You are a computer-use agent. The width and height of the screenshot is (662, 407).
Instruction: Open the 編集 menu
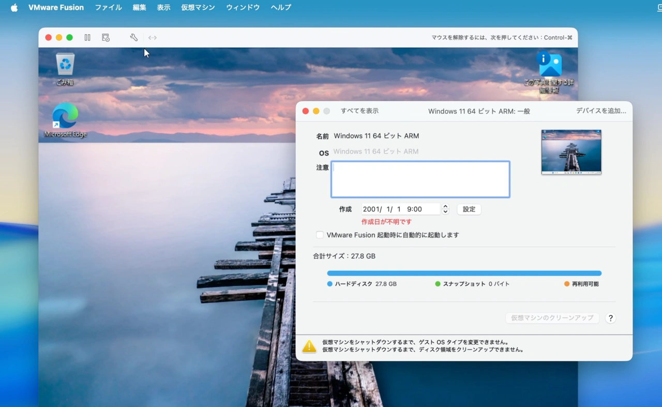(x=140, y=8)
